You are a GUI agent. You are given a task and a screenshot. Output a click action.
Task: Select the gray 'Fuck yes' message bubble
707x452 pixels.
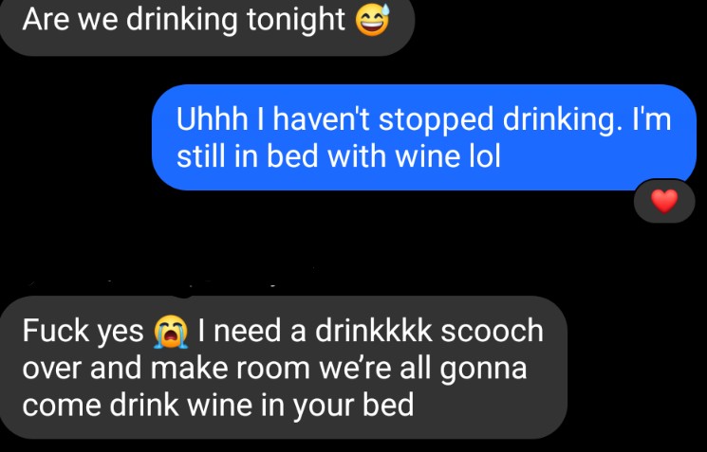click(284, 368)
